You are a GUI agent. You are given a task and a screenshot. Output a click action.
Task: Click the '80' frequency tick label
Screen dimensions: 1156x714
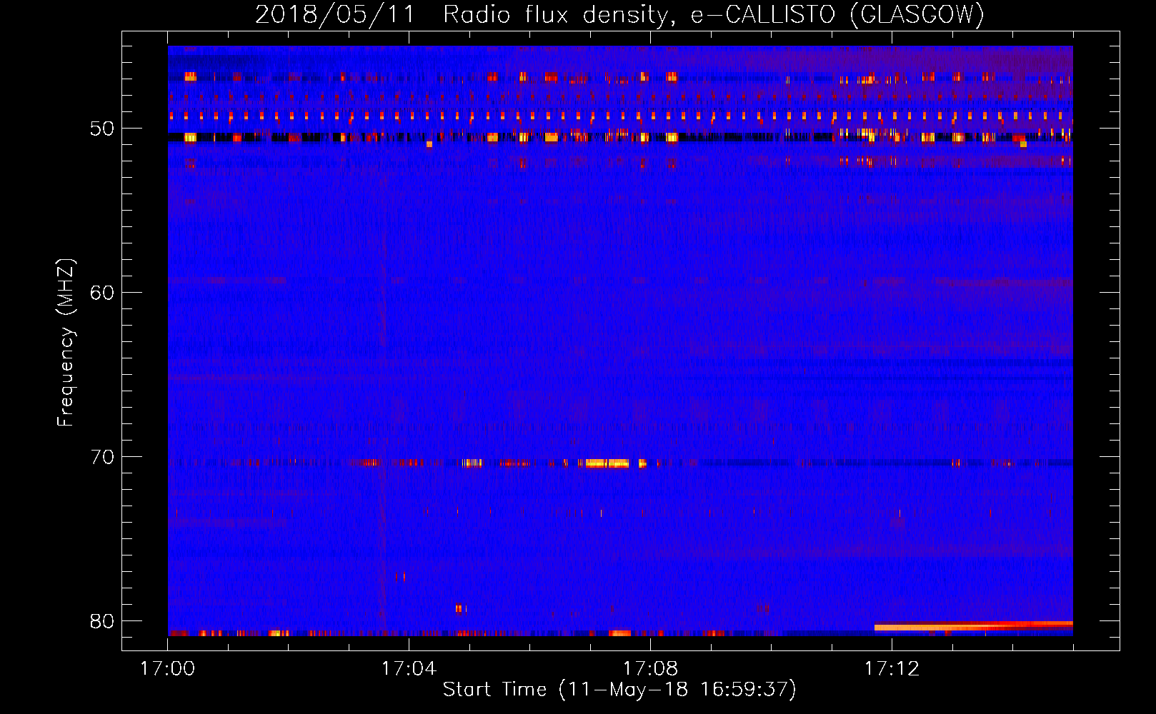102,622
